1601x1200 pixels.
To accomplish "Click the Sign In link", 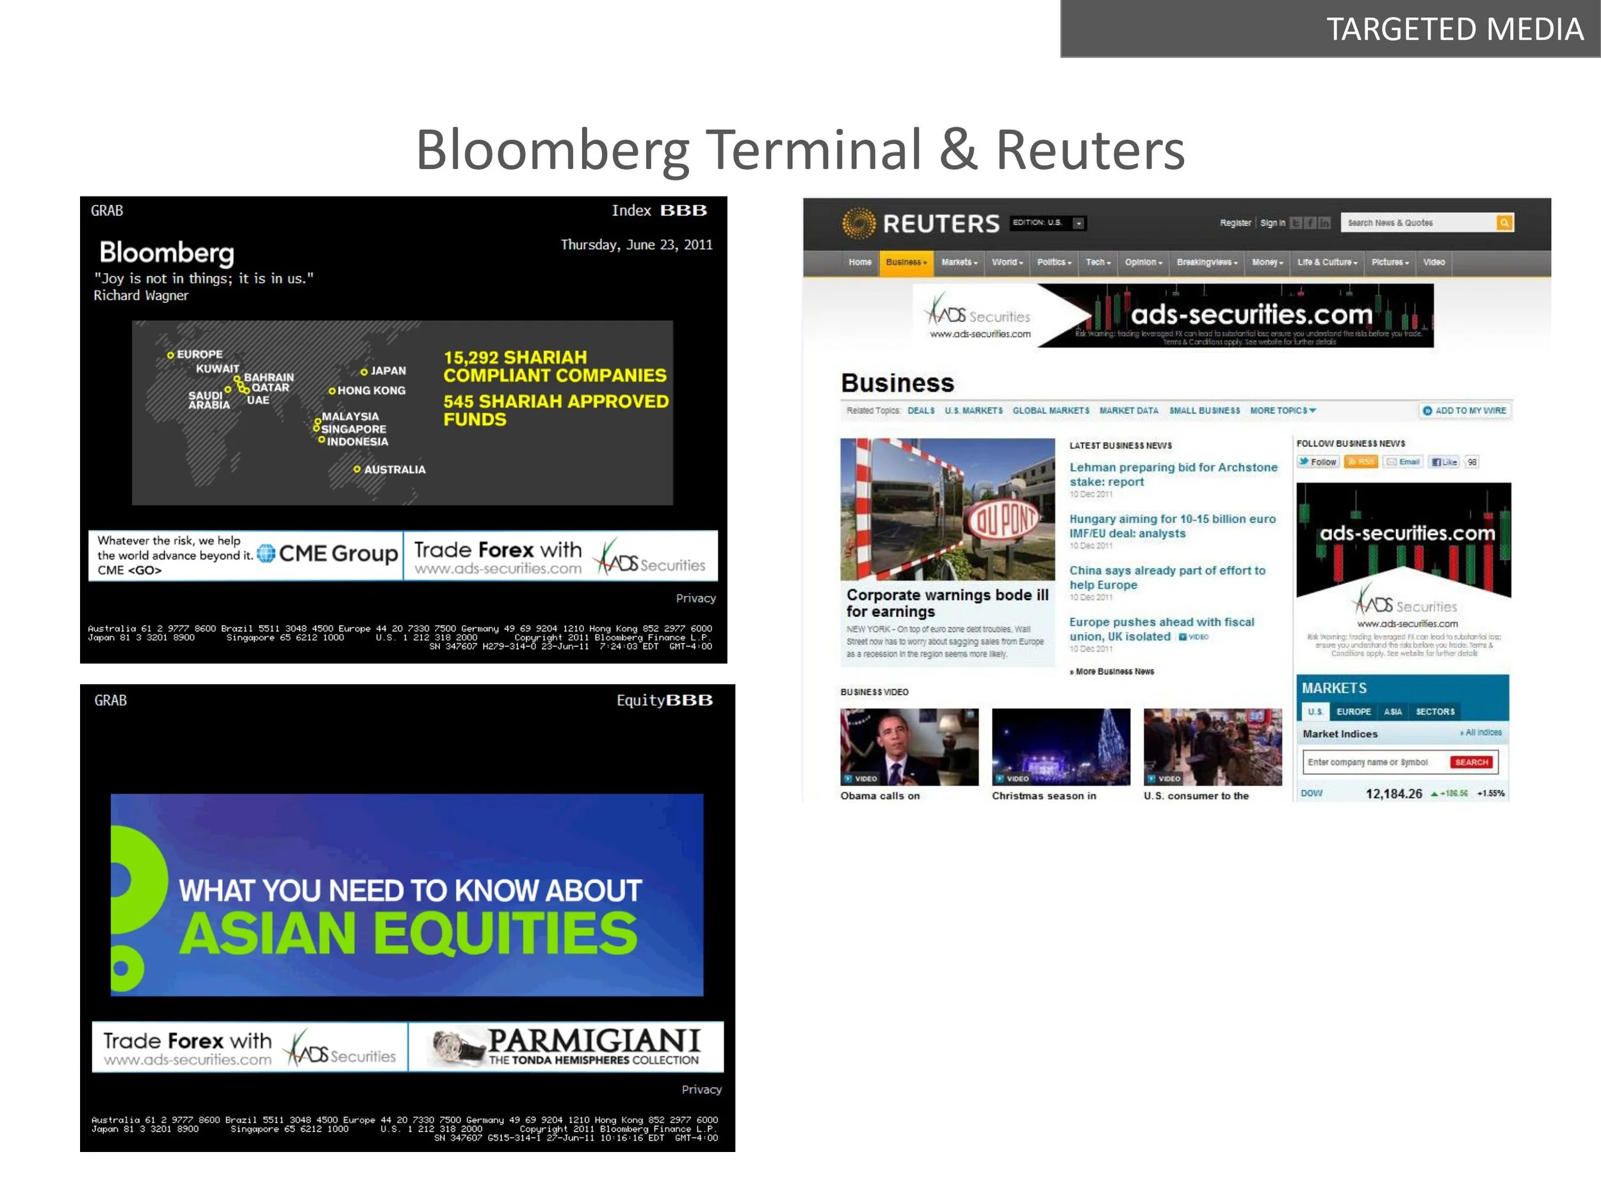I will click(x=1272, y=223).
